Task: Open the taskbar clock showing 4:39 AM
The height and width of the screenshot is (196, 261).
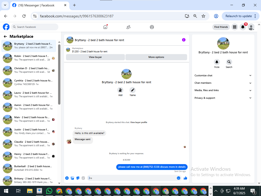Action: (239, 191)
